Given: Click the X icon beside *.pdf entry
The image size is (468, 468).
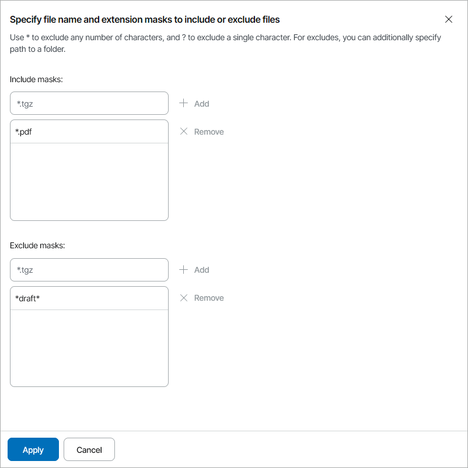Looking at the screenshot, I should tap(184, 132).
